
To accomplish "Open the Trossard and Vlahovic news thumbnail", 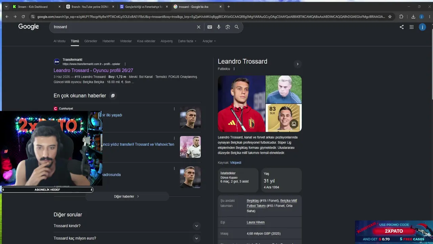I will 190,147.
